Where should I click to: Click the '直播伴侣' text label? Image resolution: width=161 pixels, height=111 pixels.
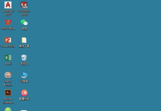tap(24, 99)
